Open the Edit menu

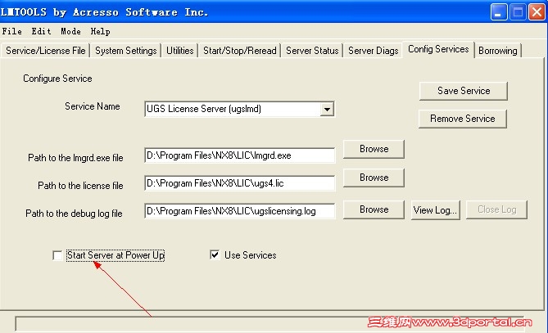(x=41, y=31)
